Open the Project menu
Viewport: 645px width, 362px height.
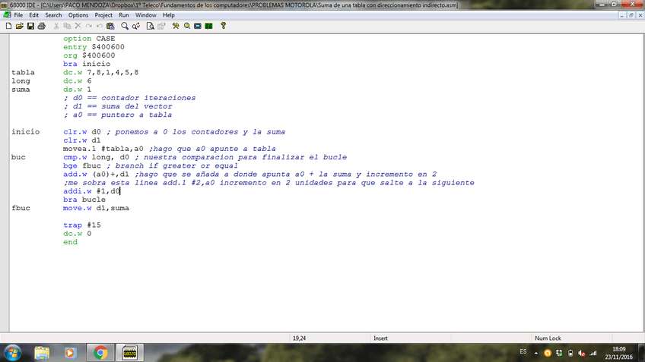[x=103, y=15]
